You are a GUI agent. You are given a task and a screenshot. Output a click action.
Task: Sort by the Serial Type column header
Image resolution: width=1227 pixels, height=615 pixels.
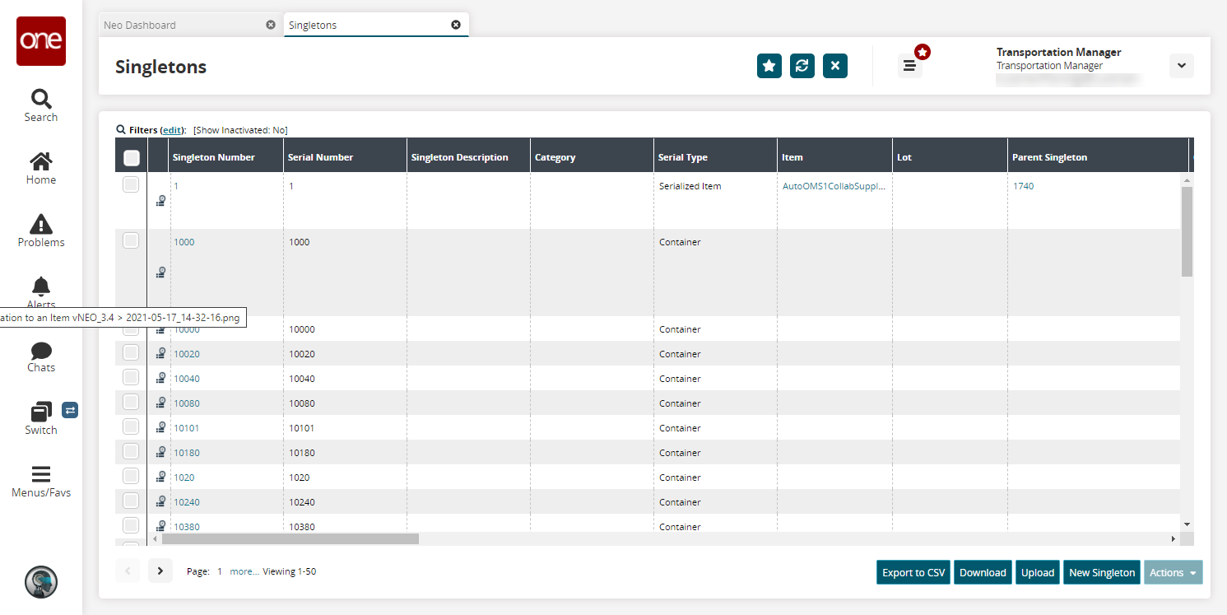tap(682, 157)
